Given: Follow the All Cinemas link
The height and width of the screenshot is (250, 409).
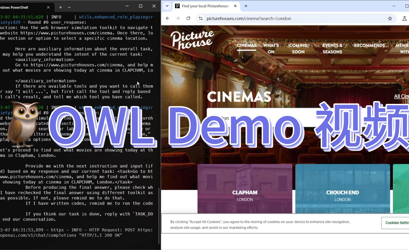Looking at the screenshot, I should pyautogui.click(x=402, y=96).
